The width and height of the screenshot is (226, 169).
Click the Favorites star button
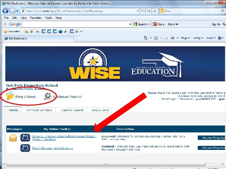[x=12, y=31]
